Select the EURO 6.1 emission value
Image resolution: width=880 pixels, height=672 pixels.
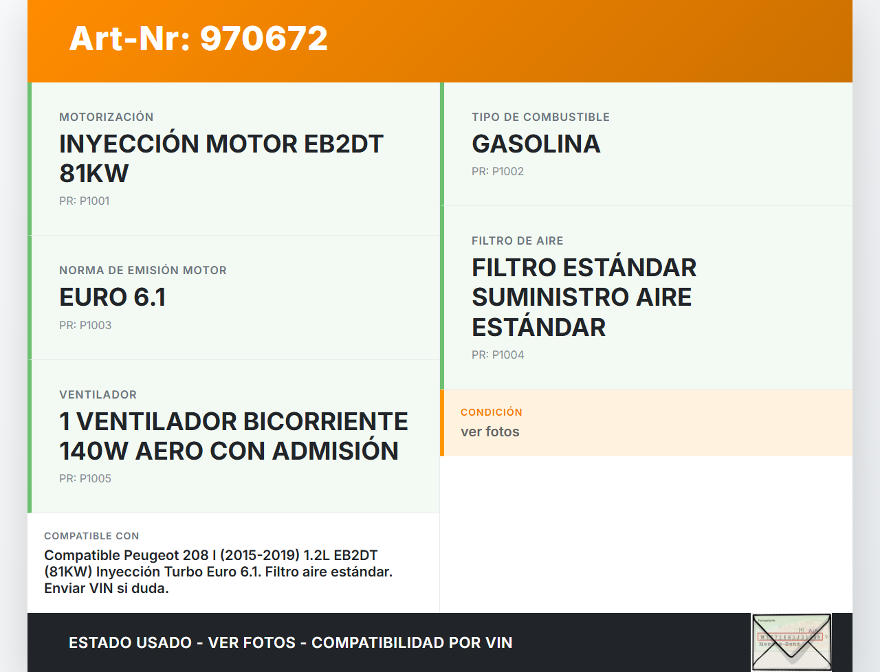(x=112, y=297)
